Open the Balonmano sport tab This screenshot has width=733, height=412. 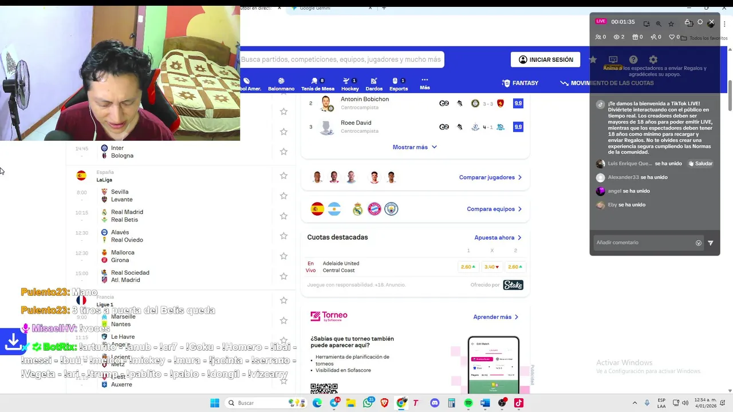tap(281, 84)
